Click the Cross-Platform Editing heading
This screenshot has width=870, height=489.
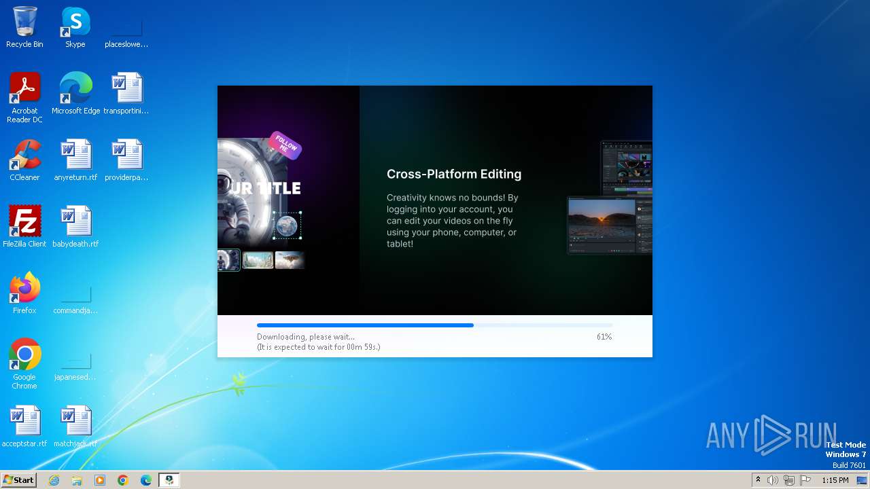[454, 174]
